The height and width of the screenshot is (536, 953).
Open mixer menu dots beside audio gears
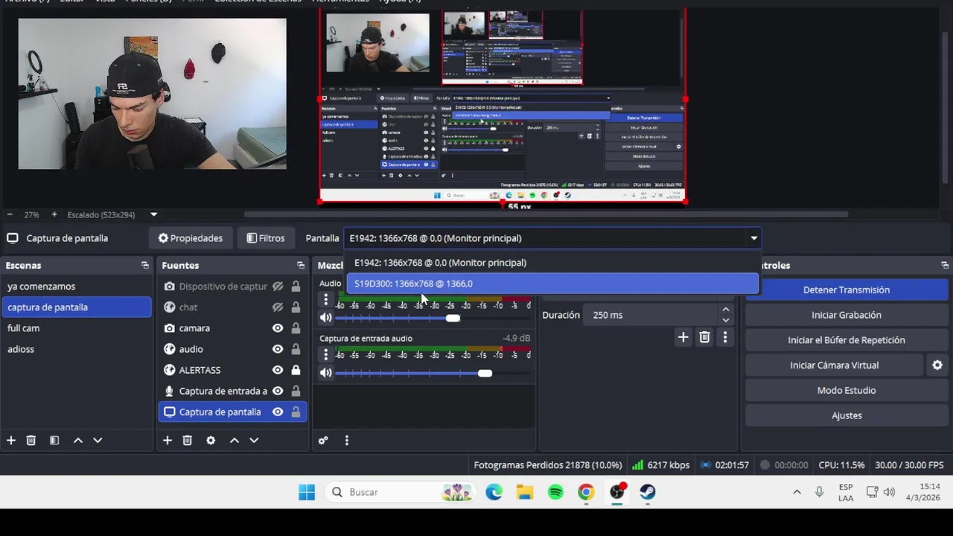coord(346,440)
